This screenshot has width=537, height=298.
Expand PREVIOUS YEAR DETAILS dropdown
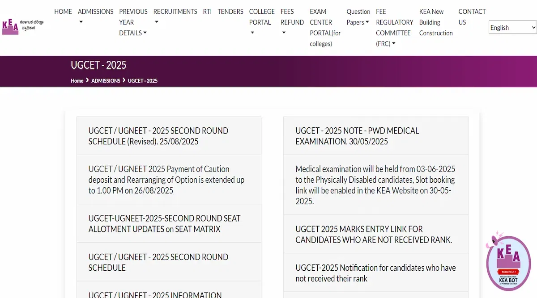click(x=133, y=22)
